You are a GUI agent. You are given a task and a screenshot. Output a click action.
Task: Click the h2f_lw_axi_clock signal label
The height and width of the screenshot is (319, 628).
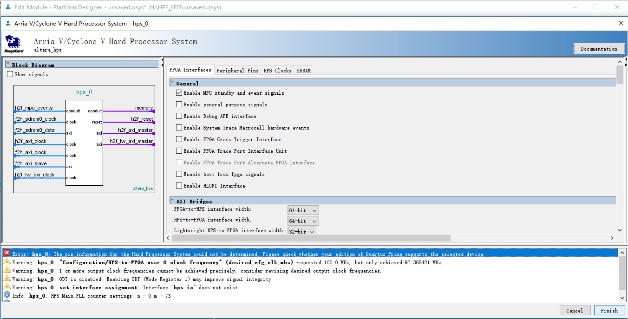[x=35, y=175]
